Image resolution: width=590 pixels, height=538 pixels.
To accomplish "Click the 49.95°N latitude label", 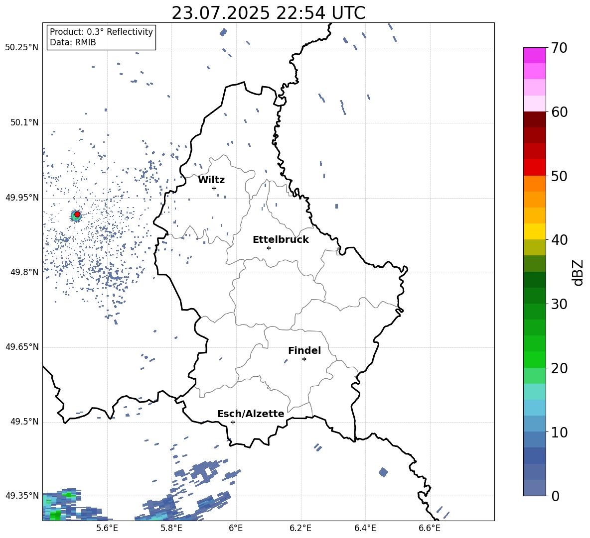I will [22, 198].
